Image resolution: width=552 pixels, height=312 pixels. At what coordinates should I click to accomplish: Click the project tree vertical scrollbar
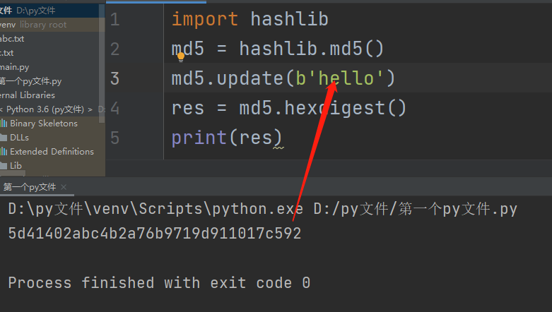coord(102,64)
